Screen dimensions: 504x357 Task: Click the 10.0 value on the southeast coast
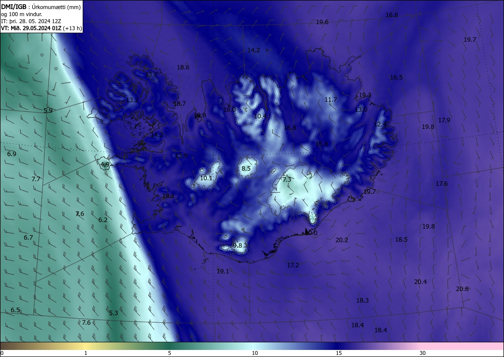[x=311, y=233]
